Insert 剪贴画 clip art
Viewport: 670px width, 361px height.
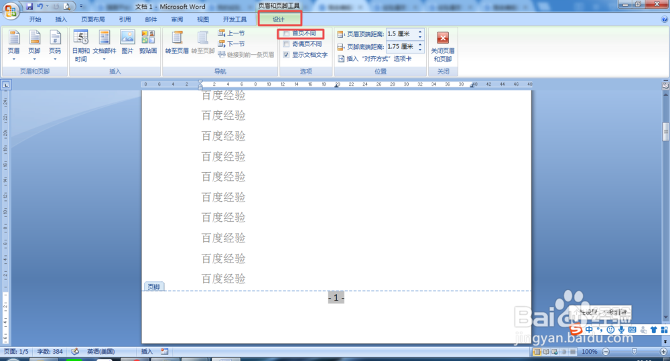pyautogui.click(x=148, y=42)
